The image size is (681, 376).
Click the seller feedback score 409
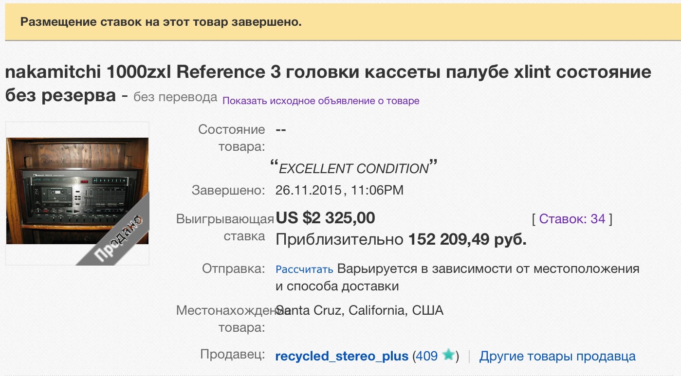point(427,356)
